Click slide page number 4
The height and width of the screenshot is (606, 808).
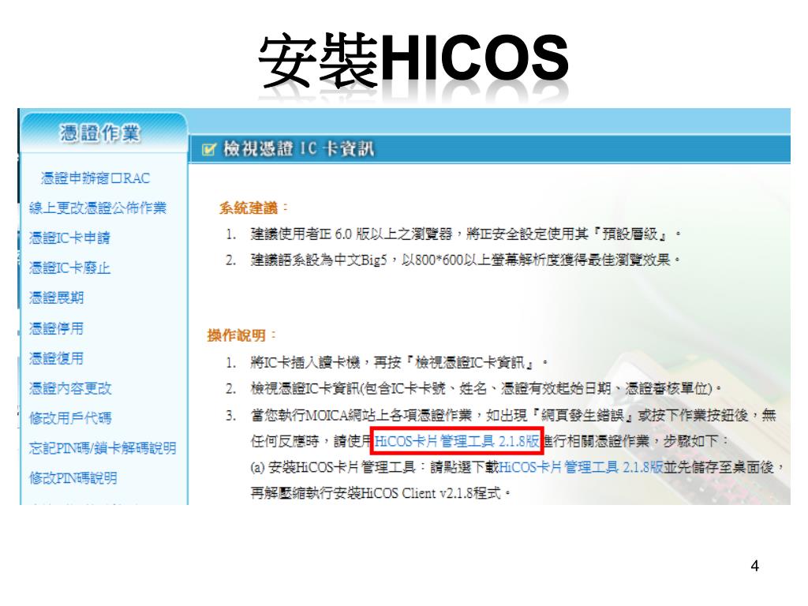(x=754, y=567)
